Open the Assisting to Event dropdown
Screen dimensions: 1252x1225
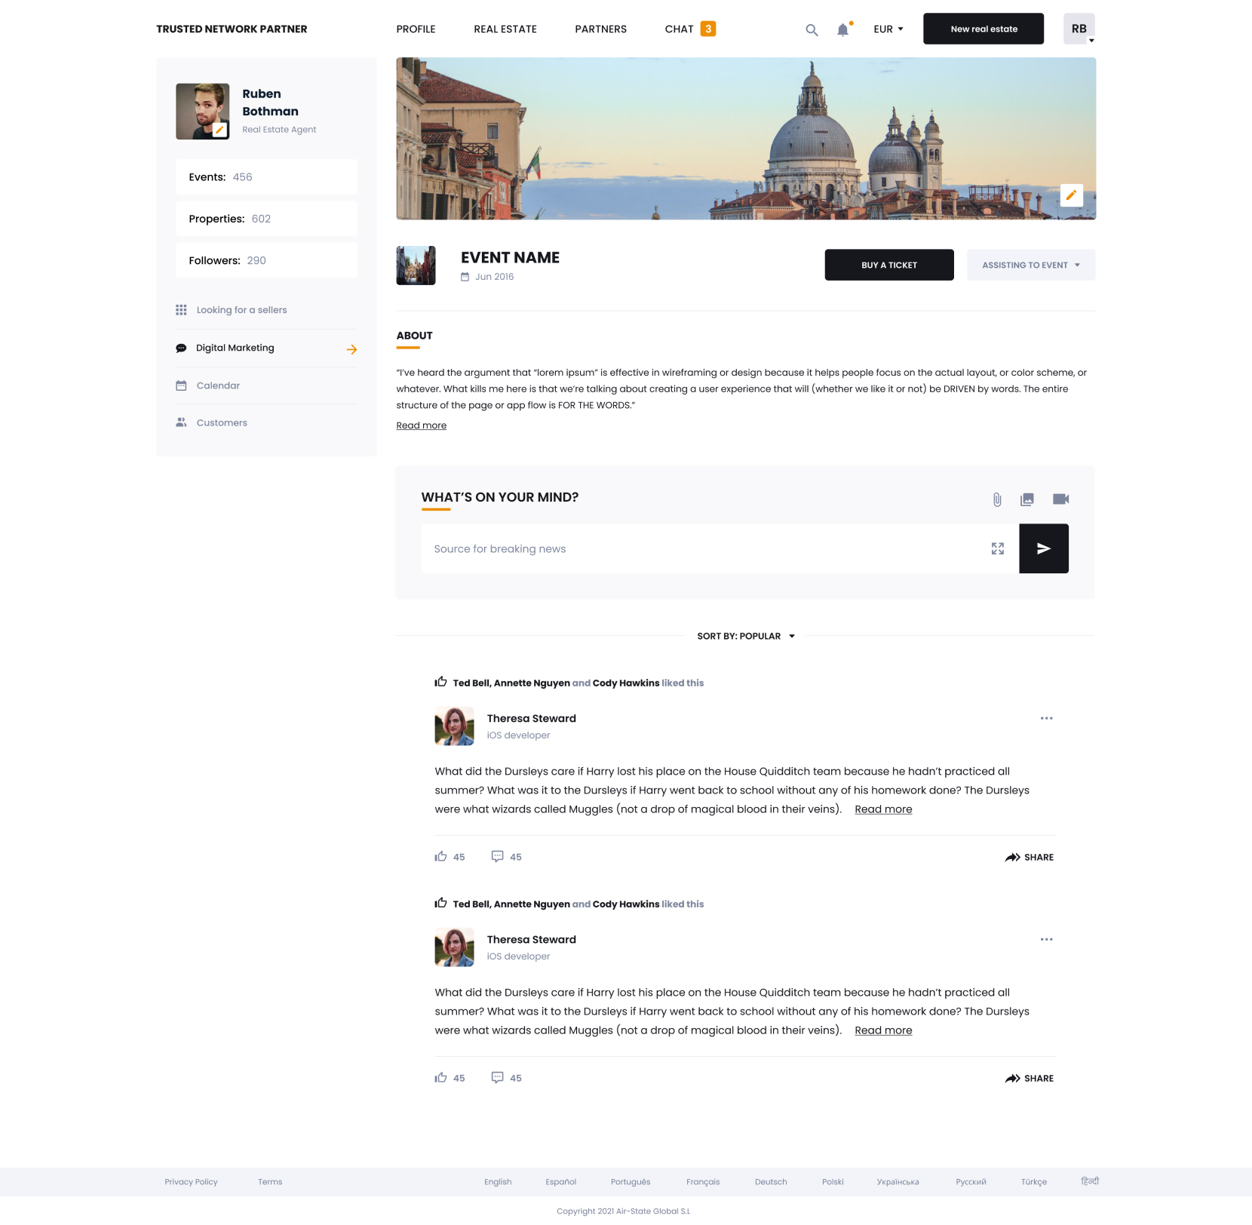(1030, 265)
